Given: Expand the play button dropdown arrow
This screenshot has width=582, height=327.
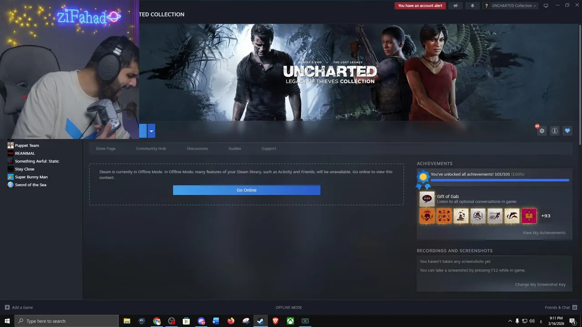Looking at the screenshot, I should coord(151,131).
